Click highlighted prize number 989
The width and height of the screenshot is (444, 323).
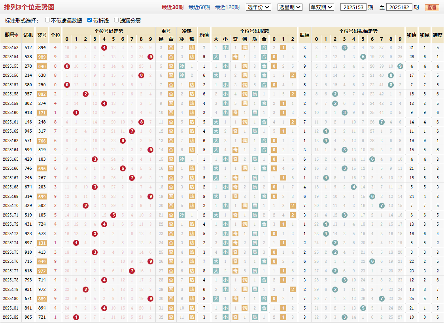[x=42, y=57]
